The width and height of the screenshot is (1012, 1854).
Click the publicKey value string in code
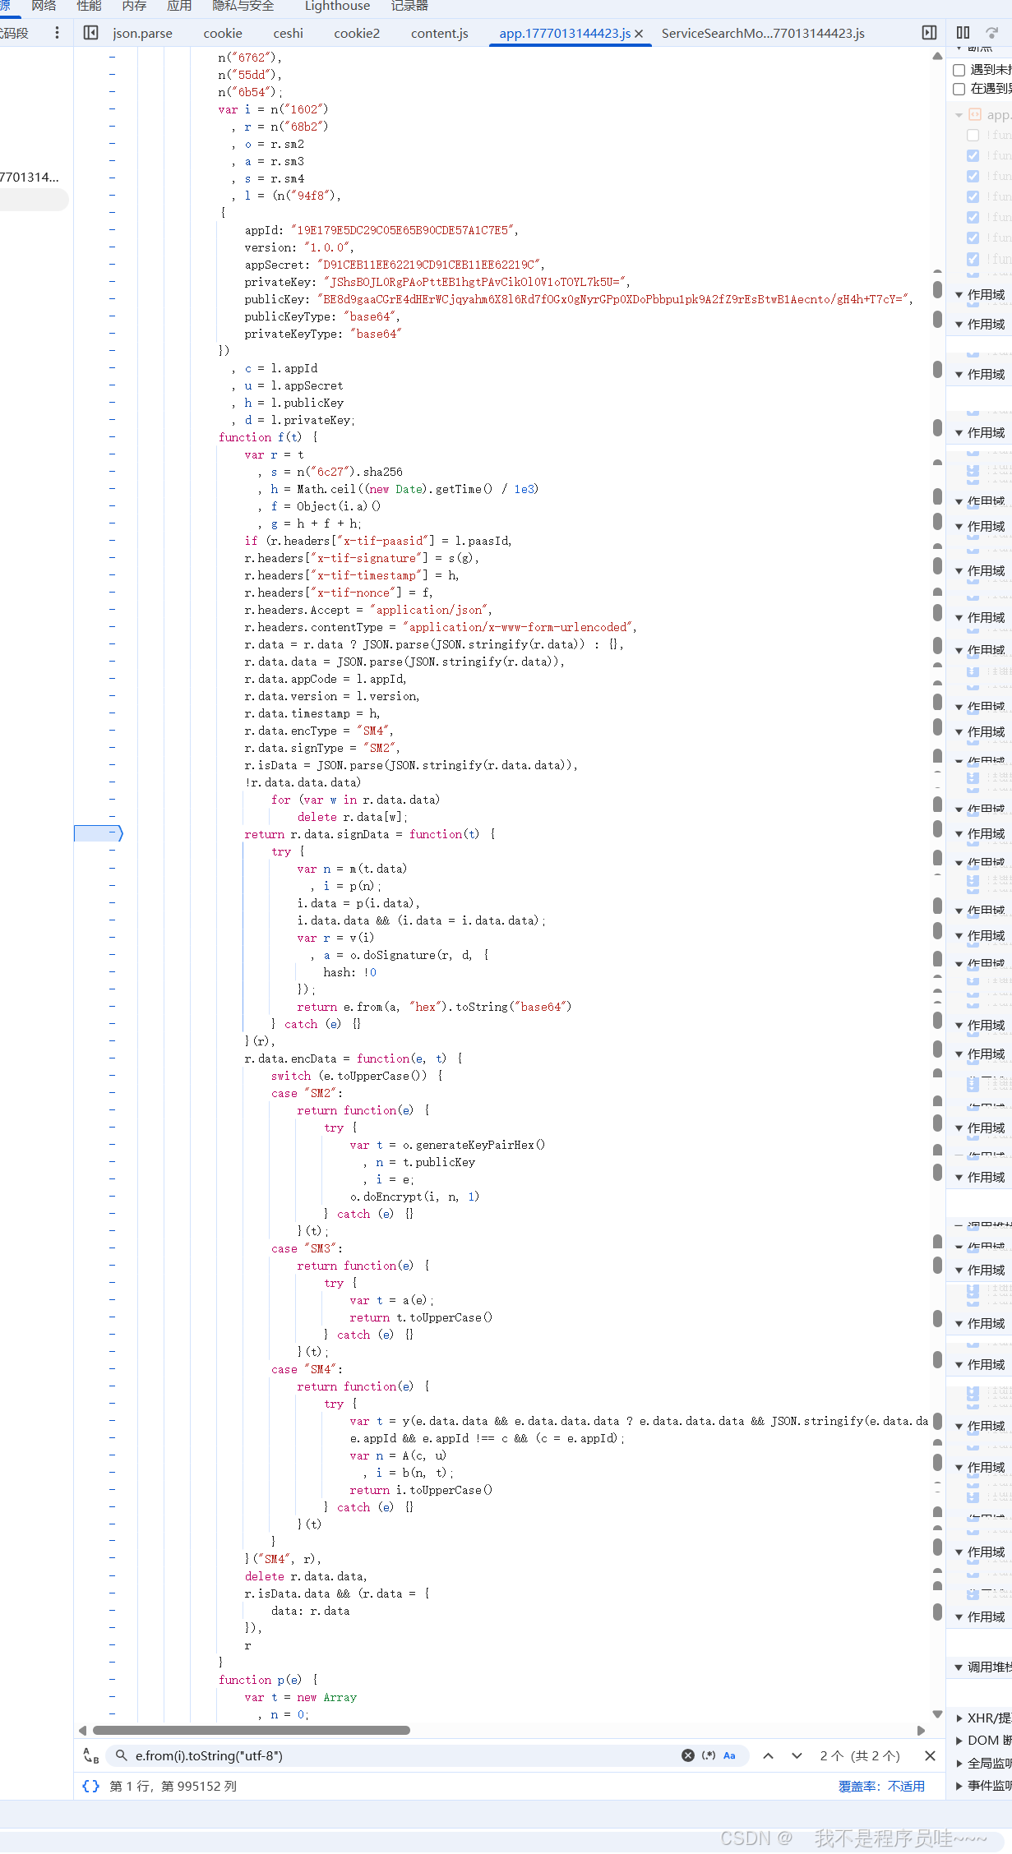coord(612,299)
